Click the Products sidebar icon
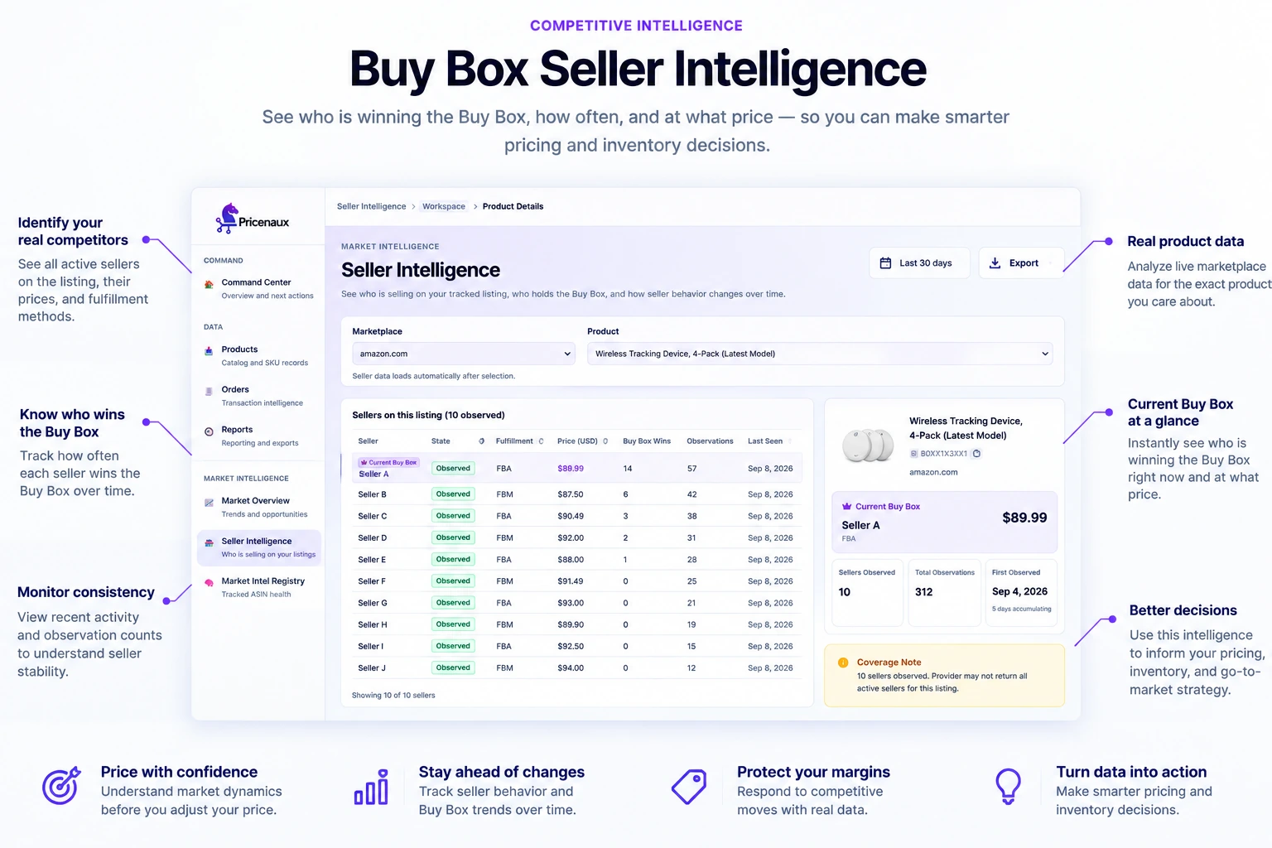Screen dimensions: 1272x848 coord(209,351)
